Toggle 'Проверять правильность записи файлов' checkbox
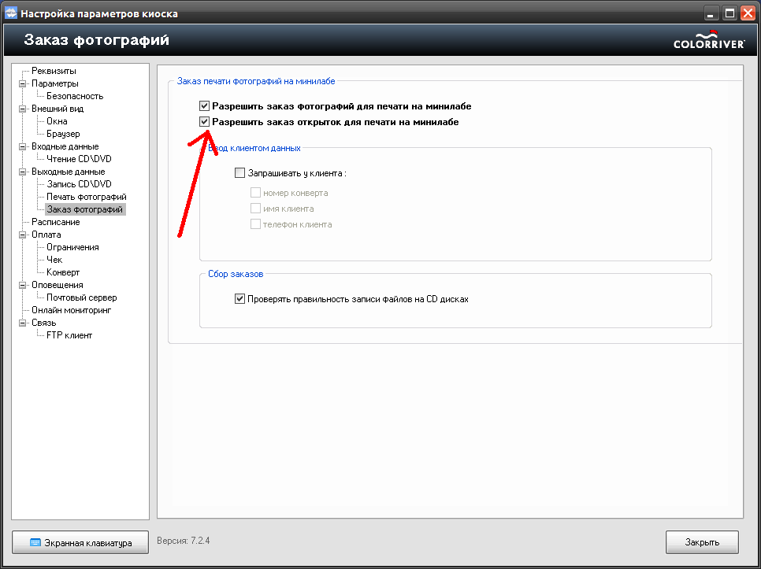Image resolution: width=761 pixels, height=569 pixels. (x=240, y=299)
